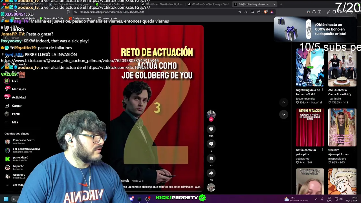The width and height of the screenshot is (361, 203).
Task: Open Francesco Bozzo's followed account
Action: [x=20, y=142]
